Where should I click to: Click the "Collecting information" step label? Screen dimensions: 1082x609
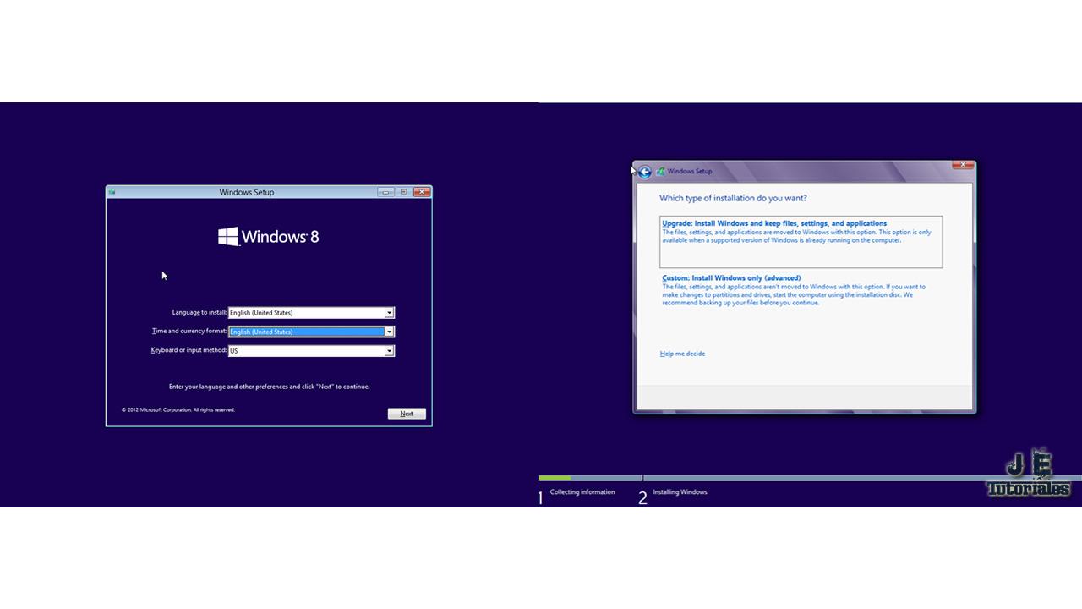[x=582, y=492]
